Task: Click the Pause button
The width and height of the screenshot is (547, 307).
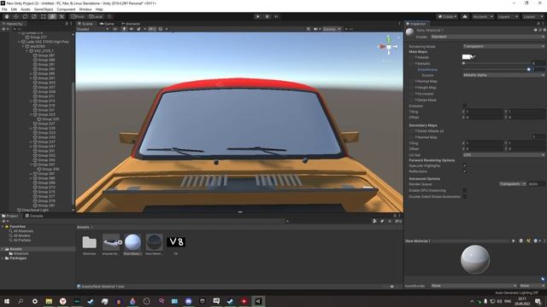Action: click(x=268, y=16)
